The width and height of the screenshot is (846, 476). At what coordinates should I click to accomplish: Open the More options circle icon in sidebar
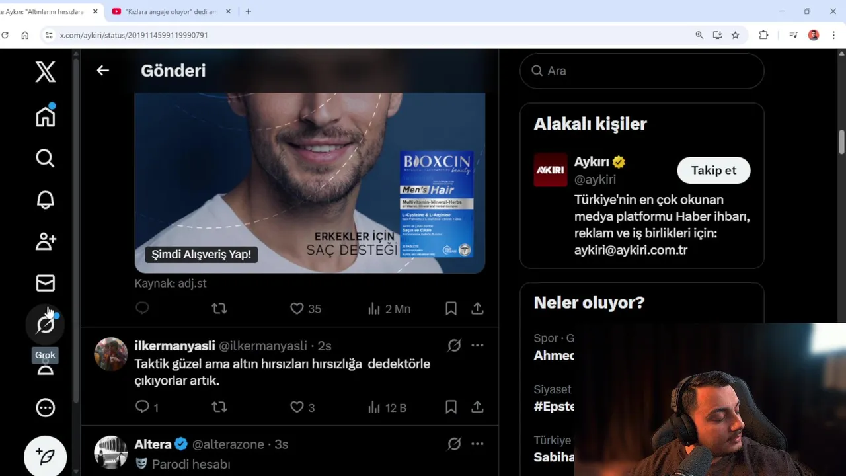pos(46,407)
